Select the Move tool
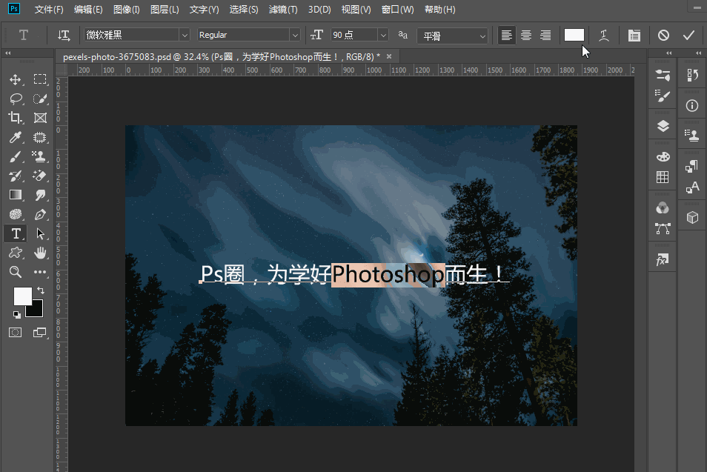Image resolution: width=707 pixels, height=472 pixels. point(16,79)
